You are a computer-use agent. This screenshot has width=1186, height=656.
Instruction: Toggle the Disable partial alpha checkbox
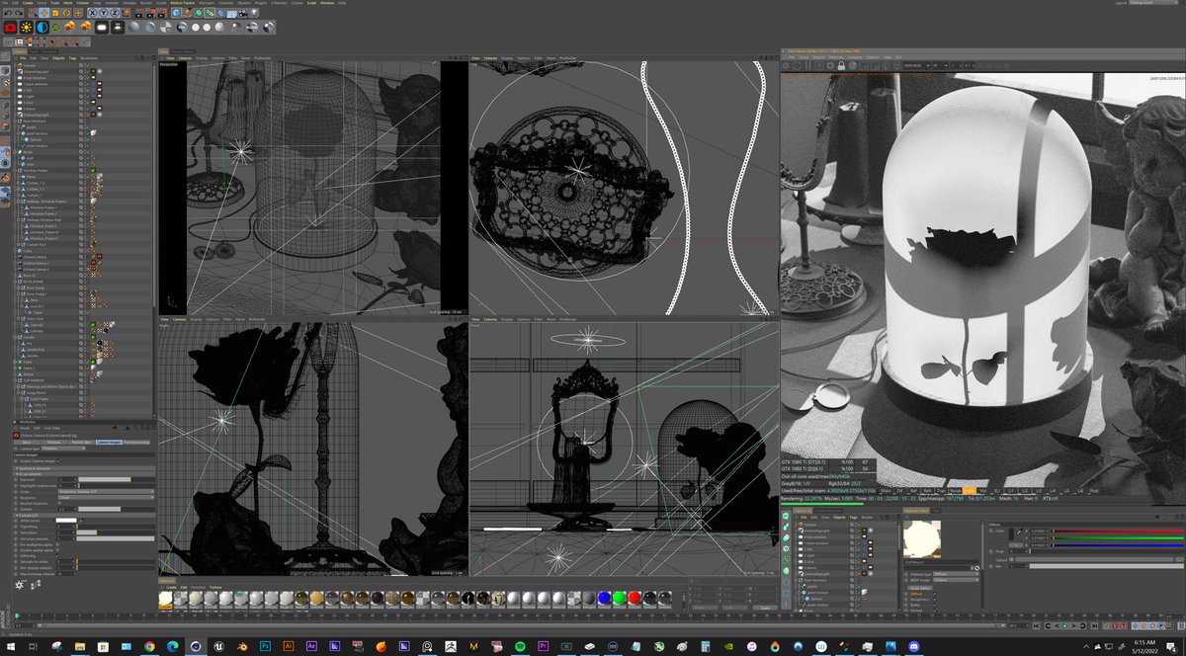coord(57,550)
